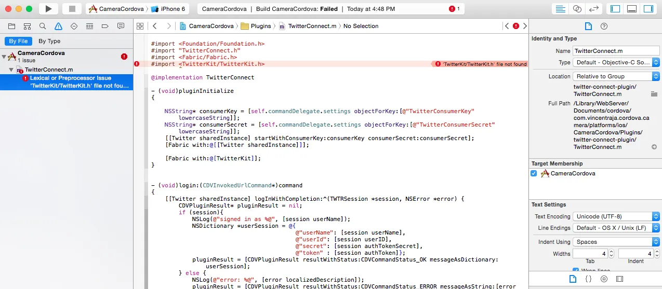Open the Type dropdown Objective-C Source
The image size is (662, 289).
tap(616, 62)
